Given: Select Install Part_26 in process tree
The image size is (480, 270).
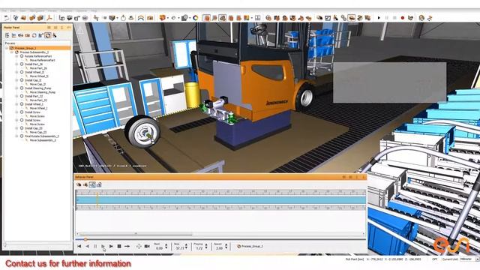Looking at the screenshot, I should pyautogui.click(x=34, y=64).
